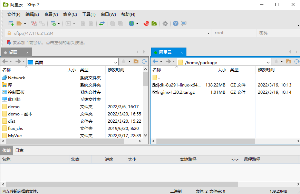Switch to the 日志 log tab
This screenshot has height=194, width=300.
click(x=19, y=151)
